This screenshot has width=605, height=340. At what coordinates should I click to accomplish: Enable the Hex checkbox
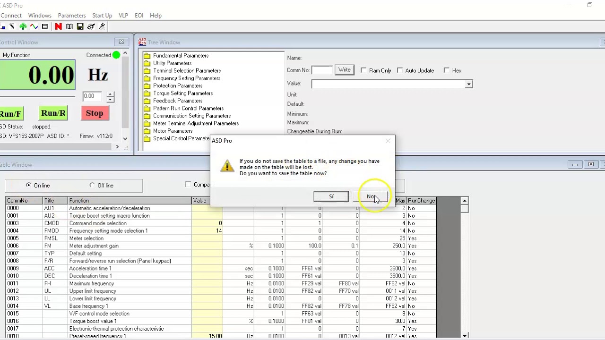pos(447,70)
